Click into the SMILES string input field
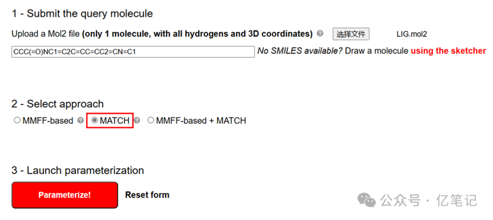493x220 pixels. point(132,52)
